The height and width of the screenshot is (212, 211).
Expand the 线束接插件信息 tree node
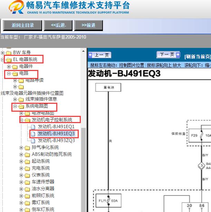(15, 100)
